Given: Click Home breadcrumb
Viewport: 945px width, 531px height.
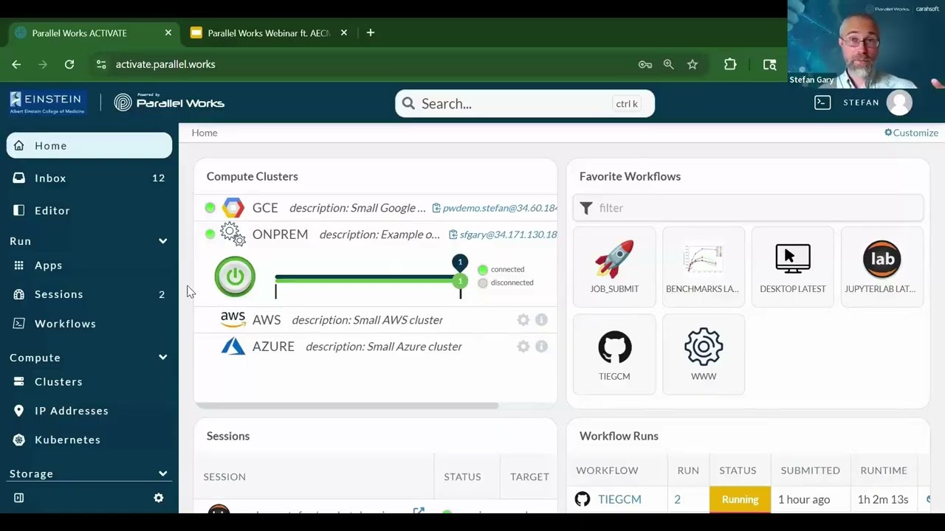Looking at the screenshot, I should click(x=205, y=133).
